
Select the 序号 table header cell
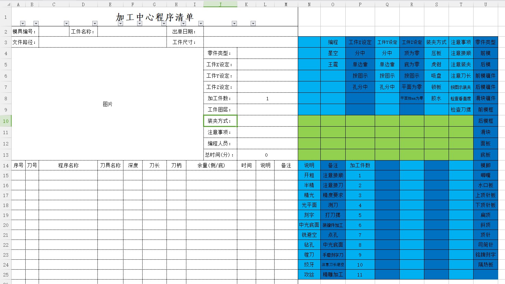tap(18, 165)
